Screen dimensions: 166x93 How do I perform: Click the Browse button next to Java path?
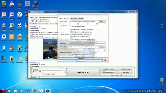pyautogui.click(x=102, y=47)
